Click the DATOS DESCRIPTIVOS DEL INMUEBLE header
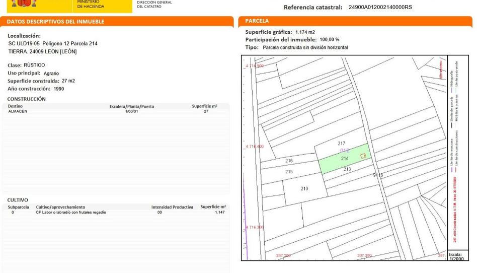477x273 pixels. pyautogui.click(x=55, y=22)
